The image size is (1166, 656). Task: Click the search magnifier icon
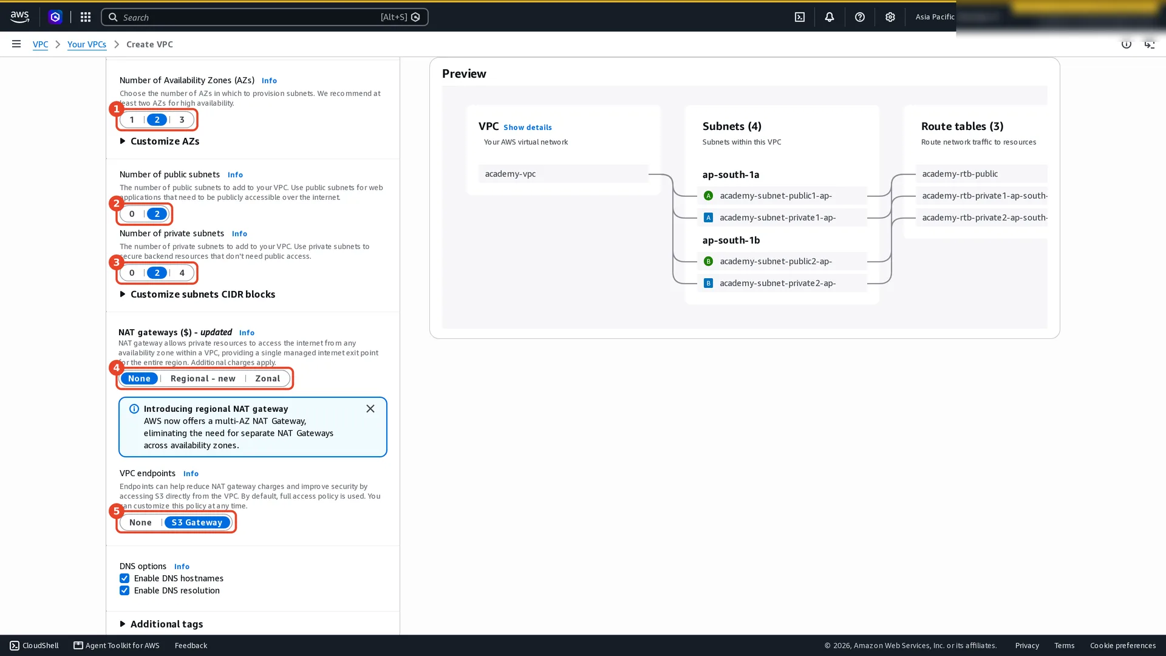[113, 17]
